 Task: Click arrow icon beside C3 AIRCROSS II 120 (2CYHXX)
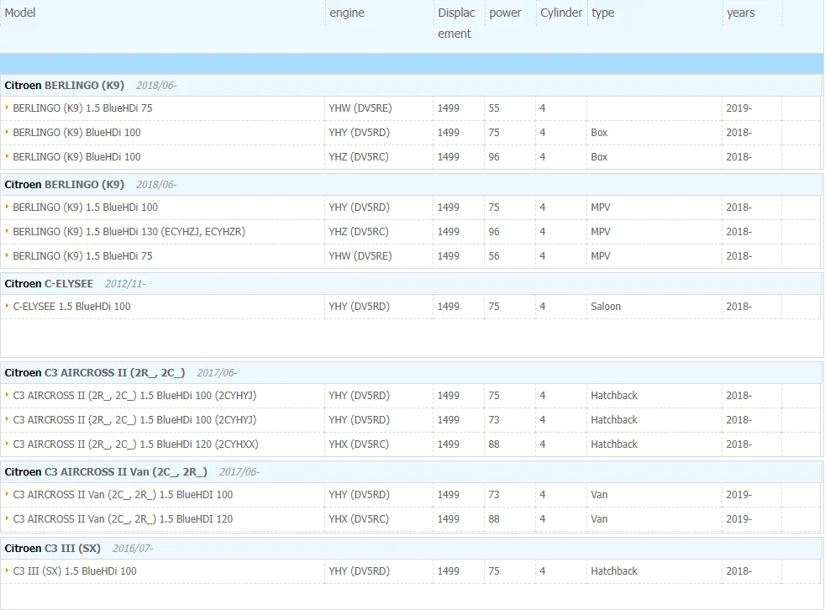pyautogui.click(x=7, y=444)
